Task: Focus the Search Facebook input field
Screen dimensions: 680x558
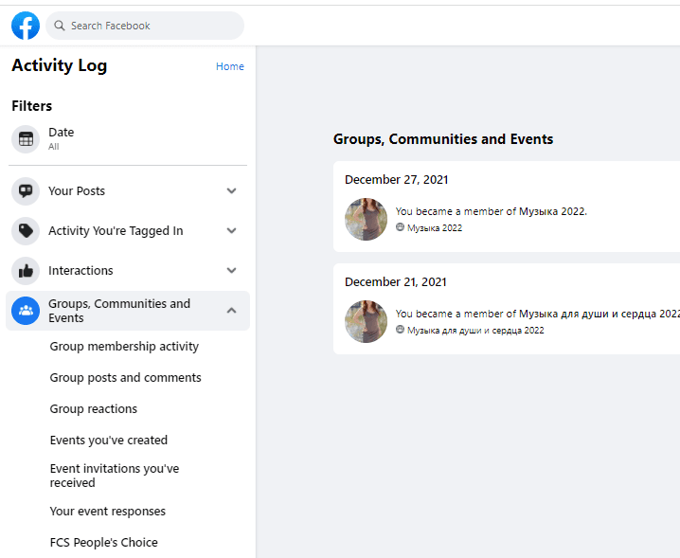Action: tap(144, 26)
